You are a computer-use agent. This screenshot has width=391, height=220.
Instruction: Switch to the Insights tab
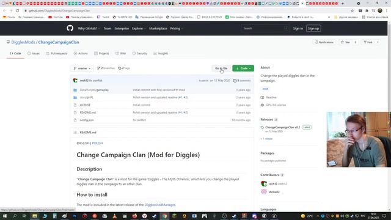[161, 53]
